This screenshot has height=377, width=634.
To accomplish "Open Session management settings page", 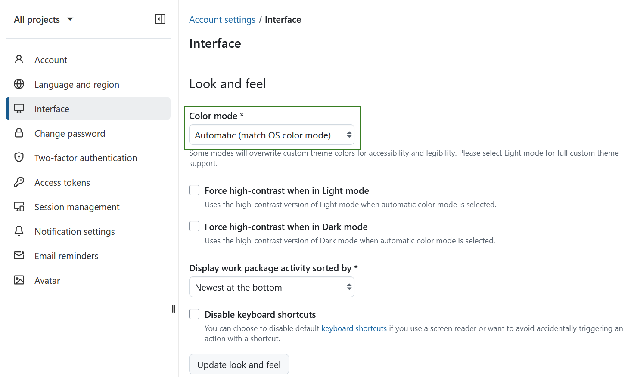I will (x=77, y=207).
